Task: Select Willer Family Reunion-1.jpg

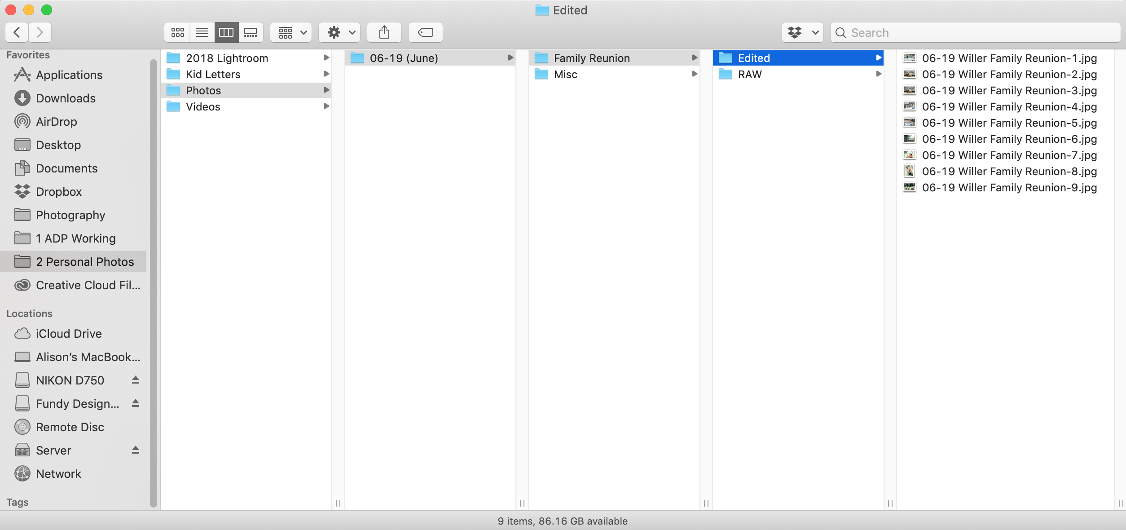Action: [x=1006, y=58]
